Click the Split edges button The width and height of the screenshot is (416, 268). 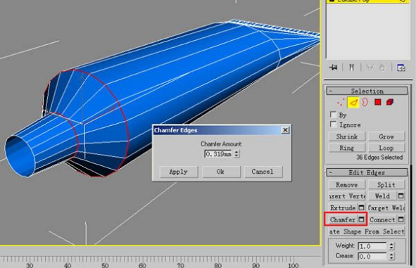click(386, 185)
